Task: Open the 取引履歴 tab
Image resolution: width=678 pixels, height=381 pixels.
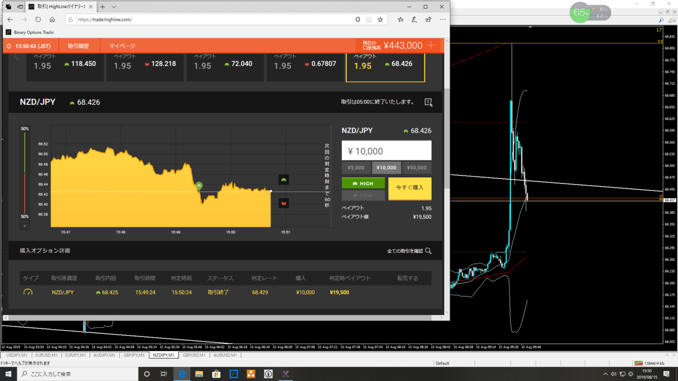Action: (79, 46)
